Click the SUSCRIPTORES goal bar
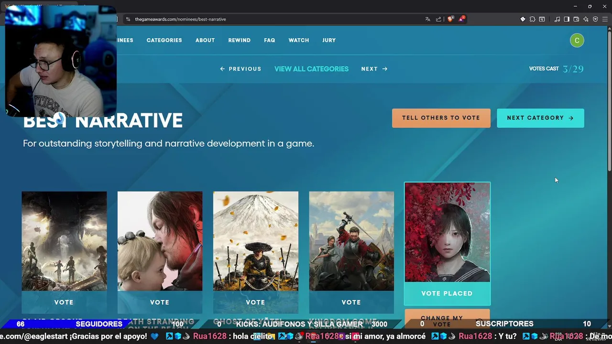Viewport: 612px width, 344px height. point(504,324)
